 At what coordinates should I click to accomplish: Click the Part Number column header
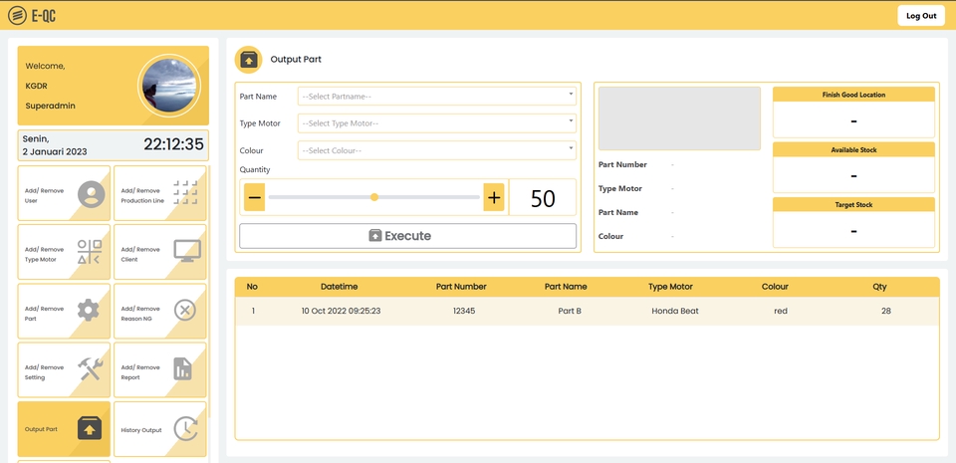pos(461,287)
